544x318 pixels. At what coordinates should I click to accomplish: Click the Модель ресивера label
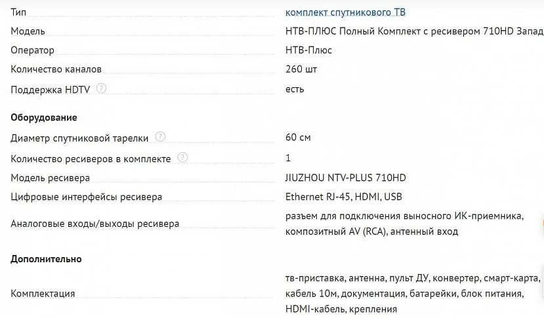51,178
